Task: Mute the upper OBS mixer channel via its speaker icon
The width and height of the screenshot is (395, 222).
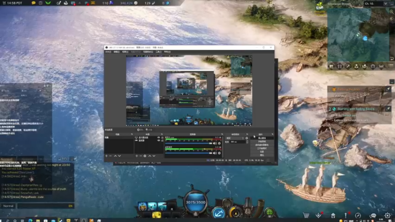Action: pos(215,144)
